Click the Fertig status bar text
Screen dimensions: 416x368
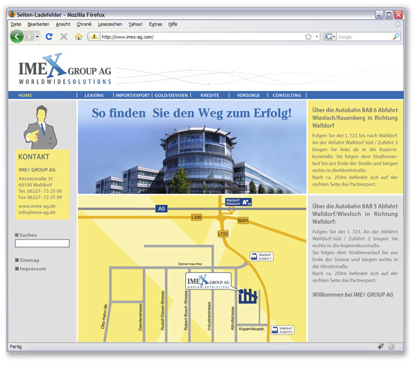[16, 346]
